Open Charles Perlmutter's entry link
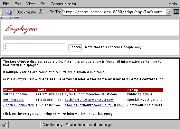The width and height of the screenshot is (180, 129). pyautogui.click(x=18, y=105)
